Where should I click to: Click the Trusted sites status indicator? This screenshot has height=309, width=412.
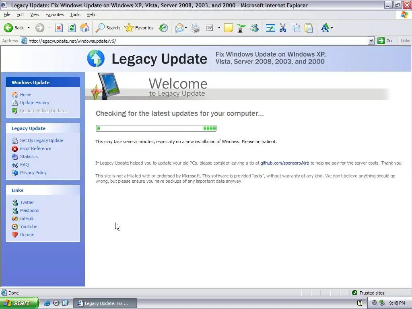(x=368, y=293)
